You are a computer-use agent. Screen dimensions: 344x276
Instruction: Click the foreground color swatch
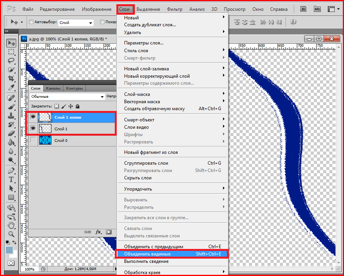[x=9, y=250]
